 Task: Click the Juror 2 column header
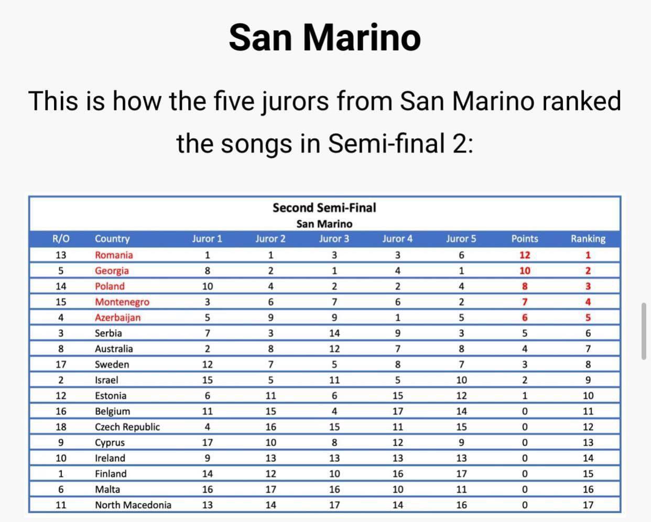(270, 238)
